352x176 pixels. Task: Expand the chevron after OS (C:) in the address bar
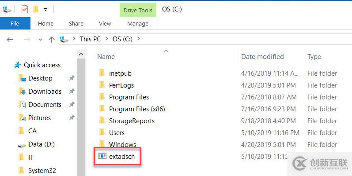[139, 39]
